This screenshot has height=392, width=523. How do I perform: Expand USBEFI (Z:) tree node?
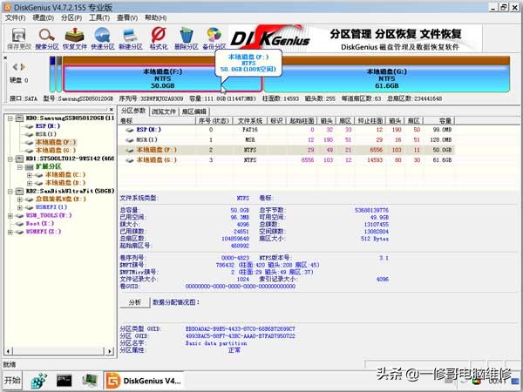coord(10,232)
